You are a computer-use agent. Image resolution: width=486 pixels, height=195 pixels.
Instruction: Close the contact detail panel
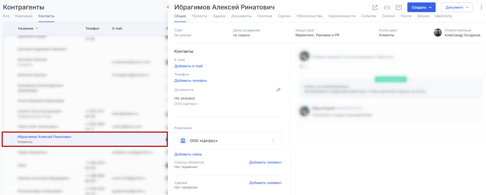click(x=168, y=7)
